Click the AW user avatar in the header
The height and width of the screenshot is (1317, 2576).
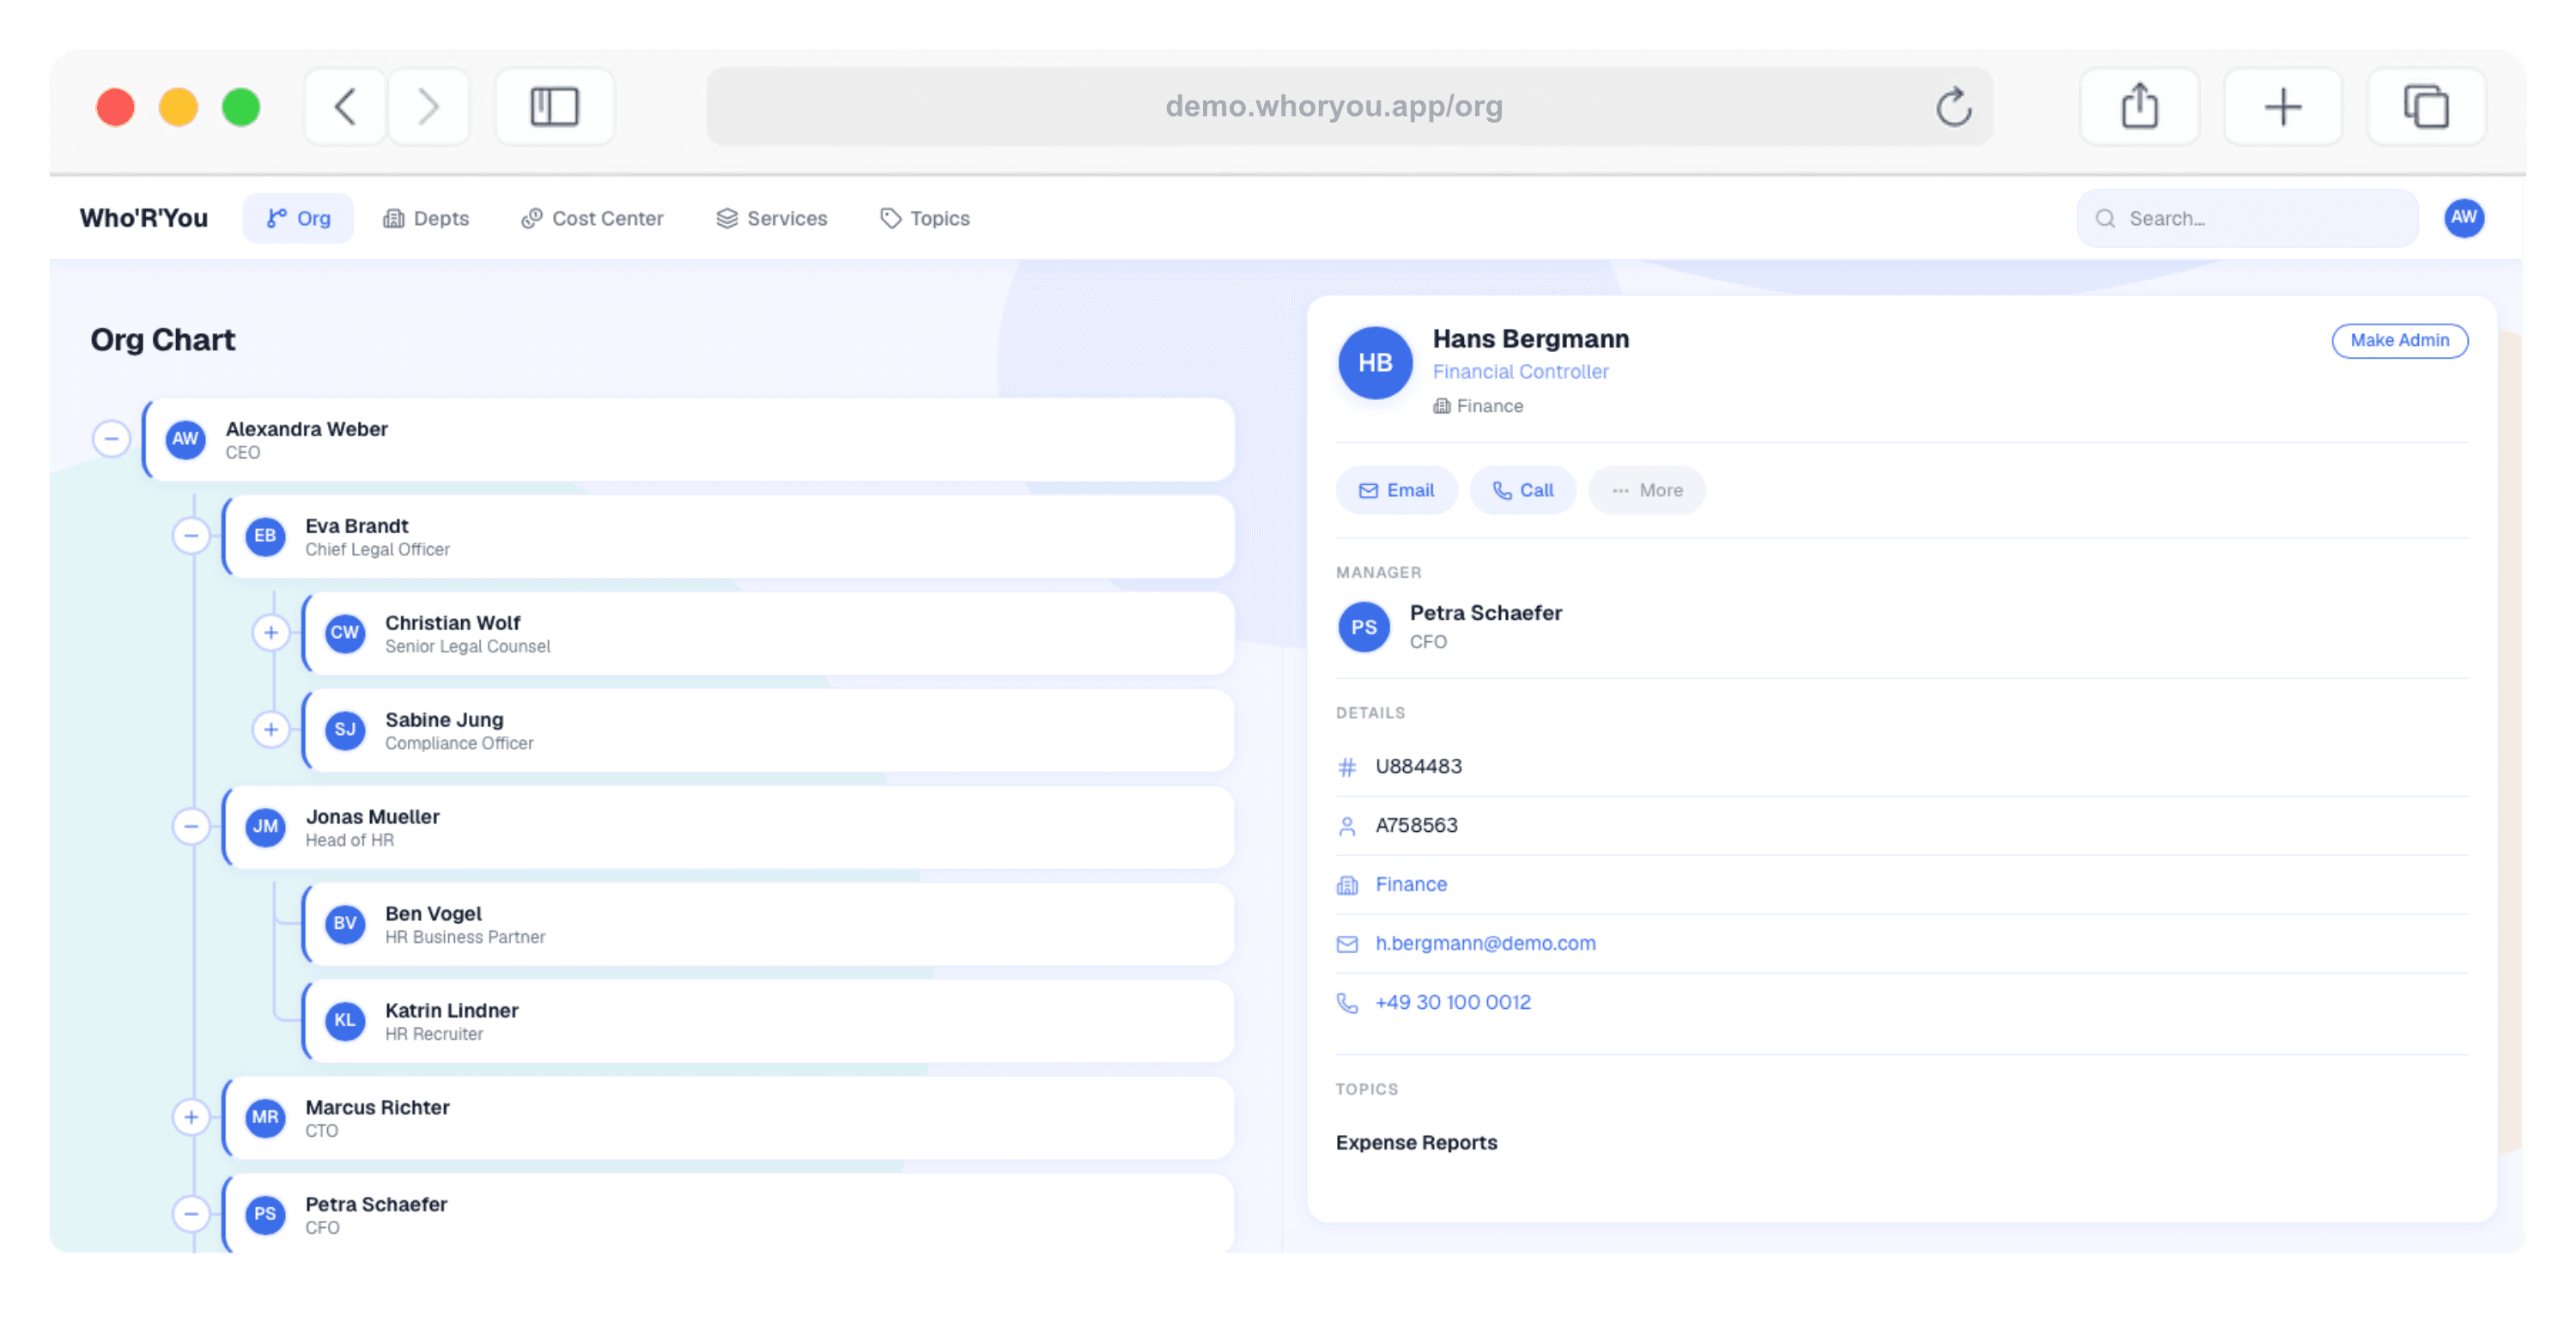(2464, 217)
